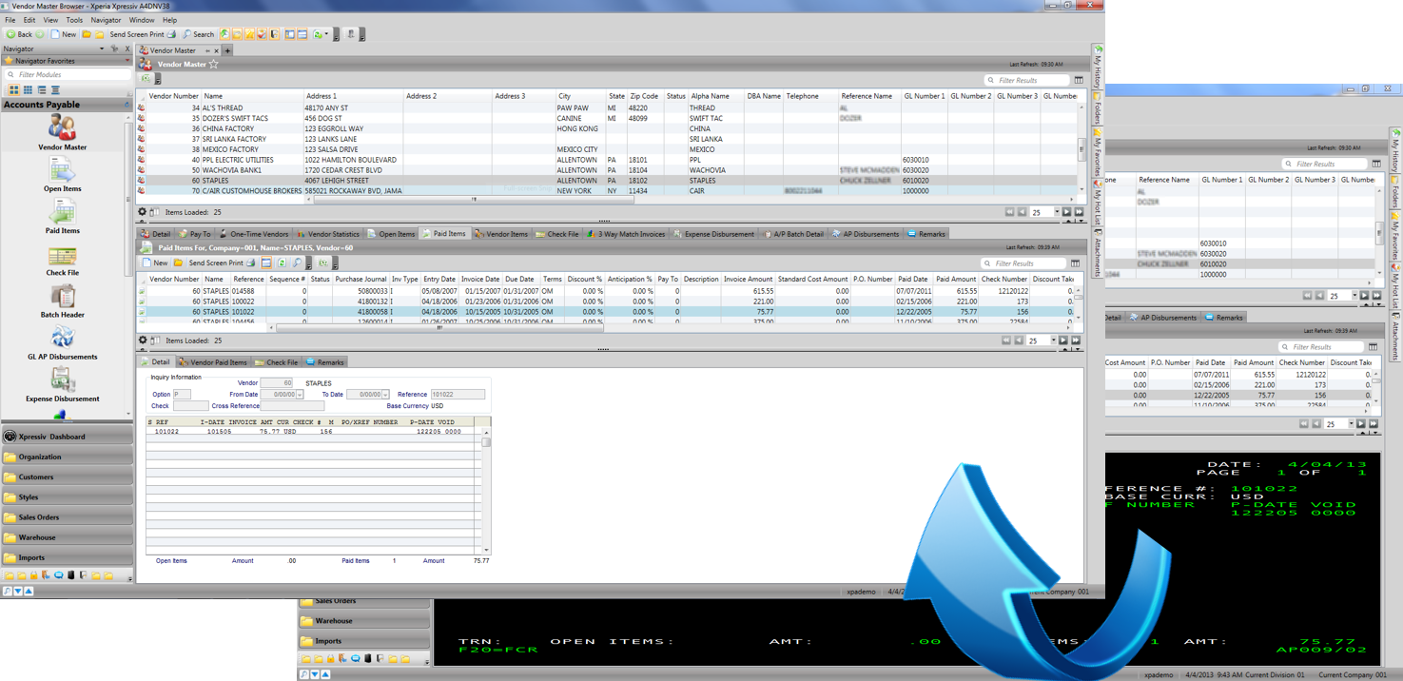Click the Back toolbar button
The image size is (1403, 681).
point(19,34)
